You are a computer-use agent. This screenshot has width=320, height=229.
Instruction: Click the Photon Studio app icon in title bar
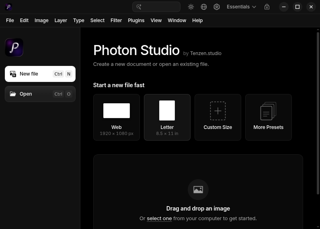click(8, 7)
